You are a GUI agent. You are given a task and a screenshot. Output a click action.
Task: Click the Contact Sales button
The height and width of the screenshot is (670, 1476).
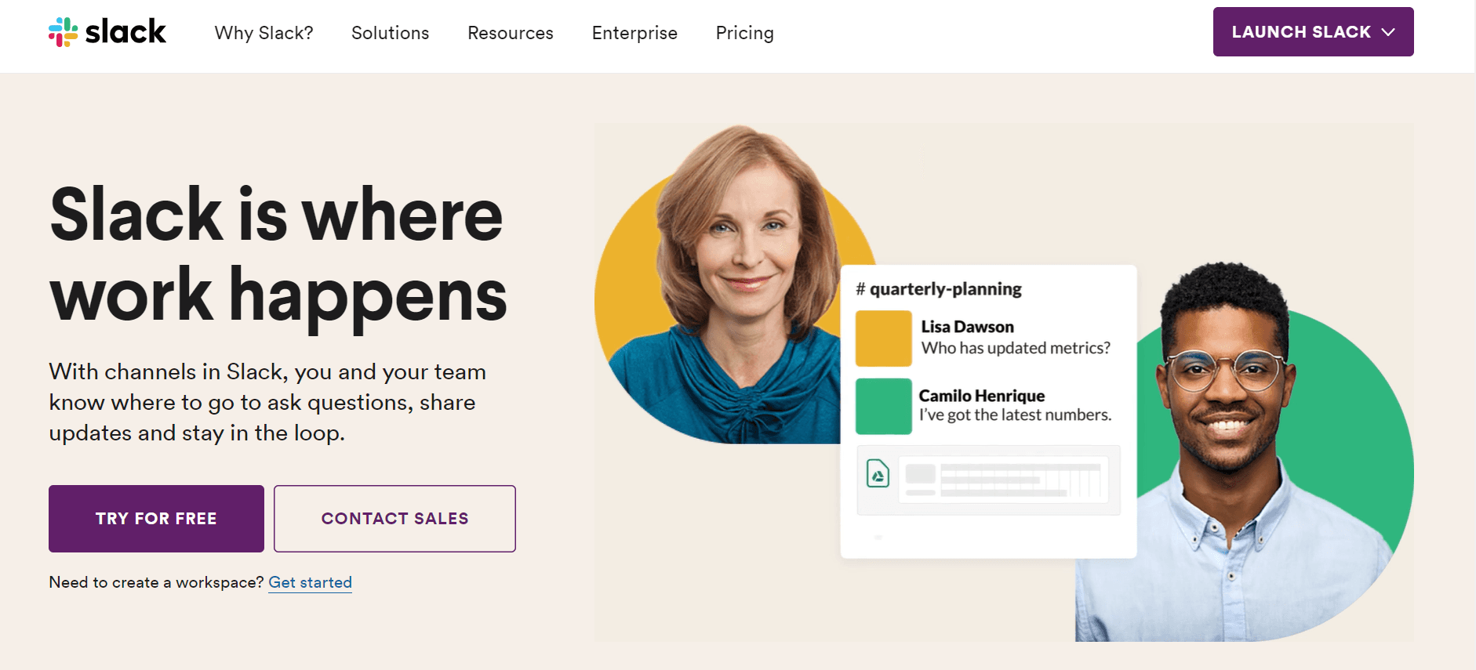click(x=394, y=519)
